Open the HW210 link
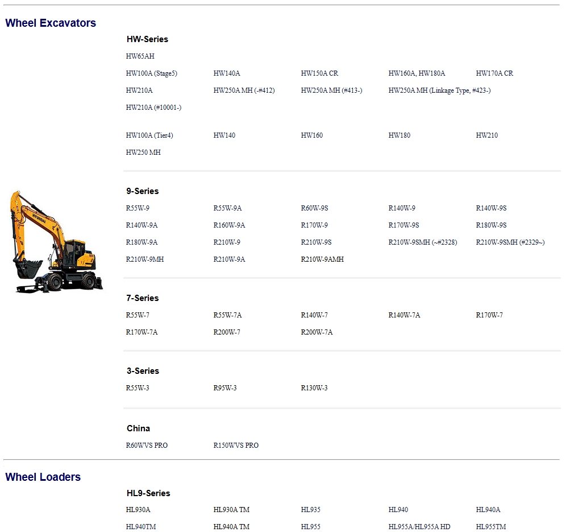Screen dimensions: 574x532 click(487, 135)
